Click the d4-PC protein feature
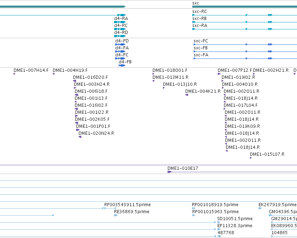Screen dimensions: 297x238 [x=120, y=58]
